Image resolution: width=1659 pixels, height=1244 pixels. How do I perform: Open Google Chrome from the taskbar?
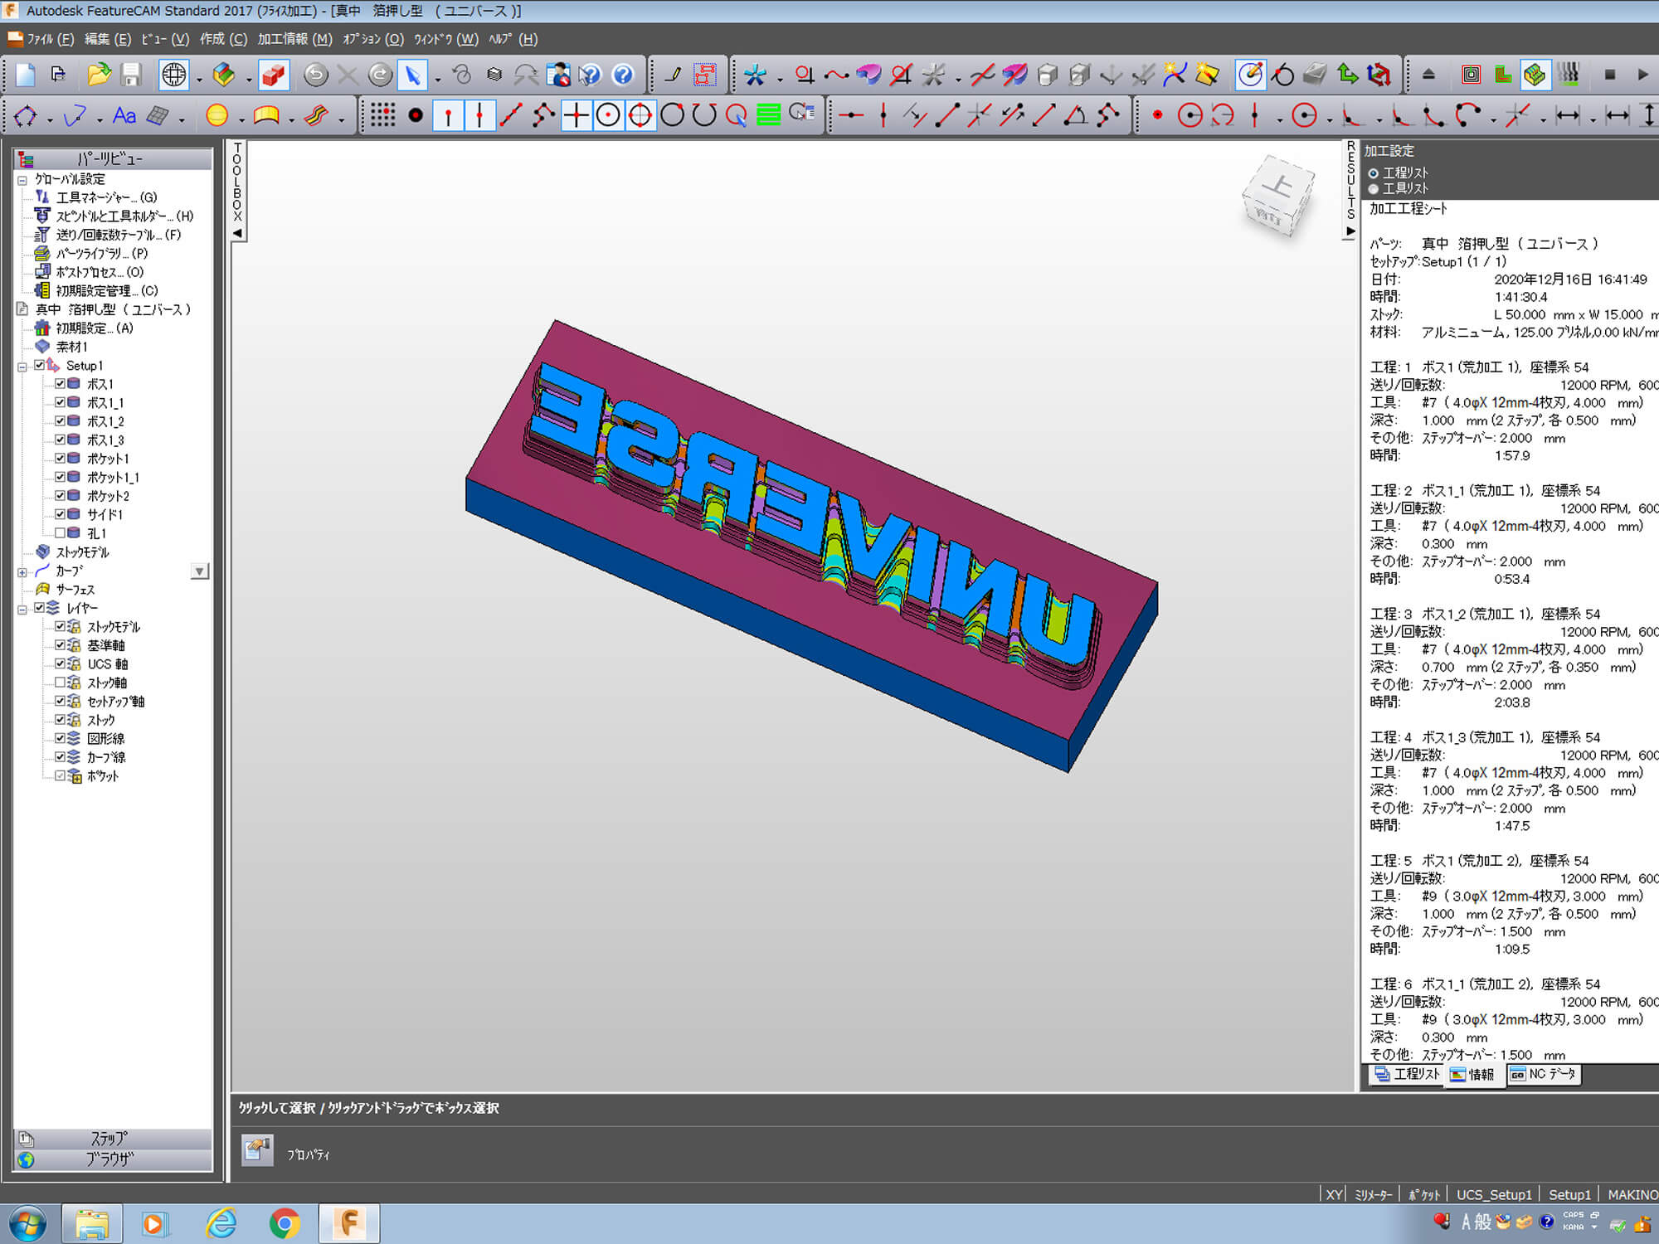click(285, 1224)
